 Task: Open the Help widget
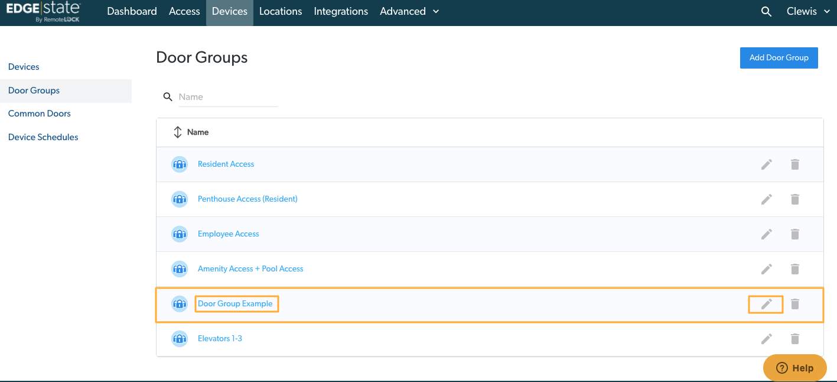pyautogui.click(x=794, y=368)
